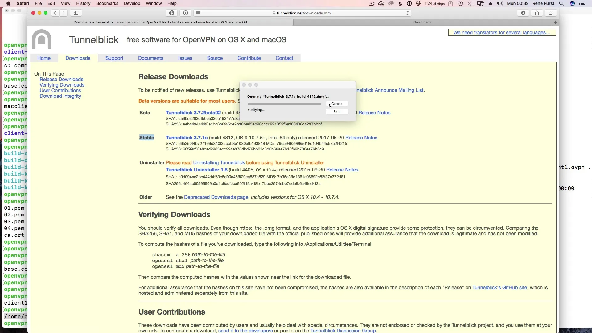Cancel the dmg opening dialog
Screen dimensions: 592x333
pyautogui.click(x=337, y=104)
